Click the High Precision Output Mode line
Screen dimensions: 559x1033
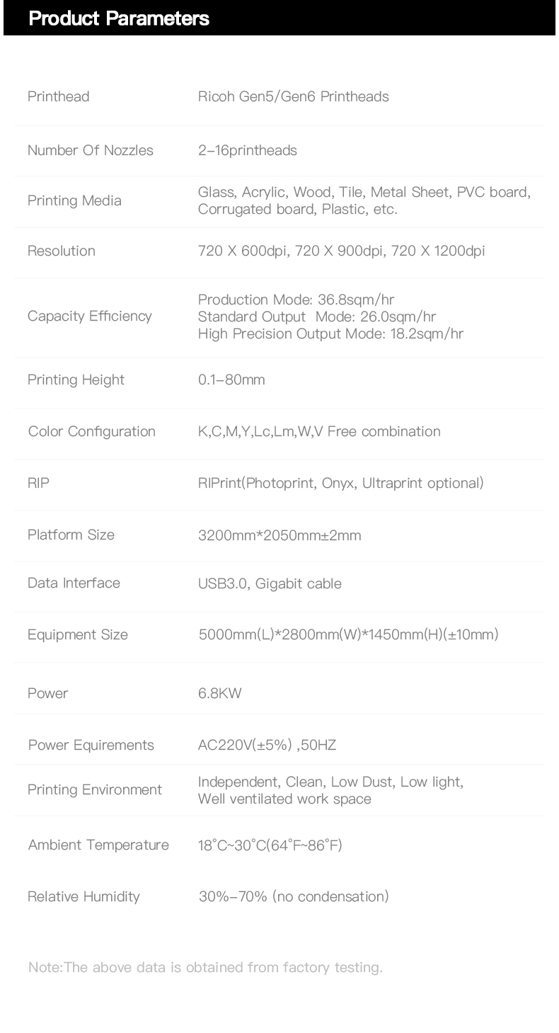click(x=330, y=333)
